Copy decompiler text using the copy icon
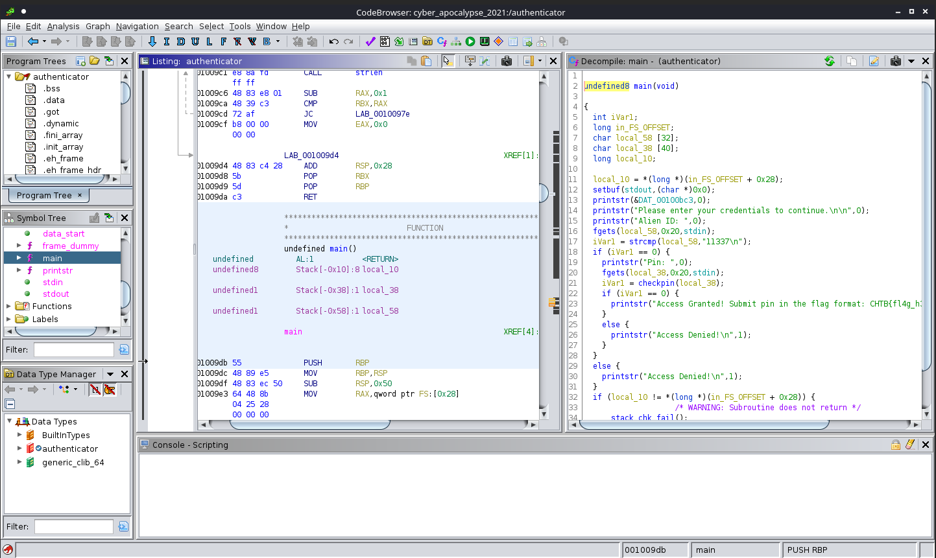This screenshot has width=936, height=558. pos(852,61)
